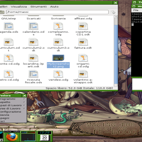The width and height of the screenshot is (142, 142).
Task: Open calendario.ods spreadsheet icon
Action: click(x=33, y=26)
